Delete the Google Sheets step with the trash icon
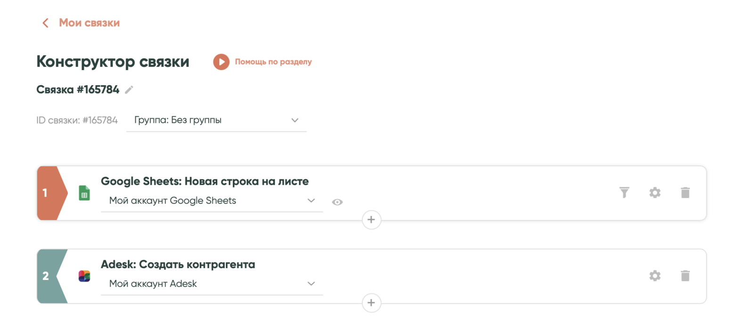Viewport: 754px width, 326px height. [x=685, y=192]
